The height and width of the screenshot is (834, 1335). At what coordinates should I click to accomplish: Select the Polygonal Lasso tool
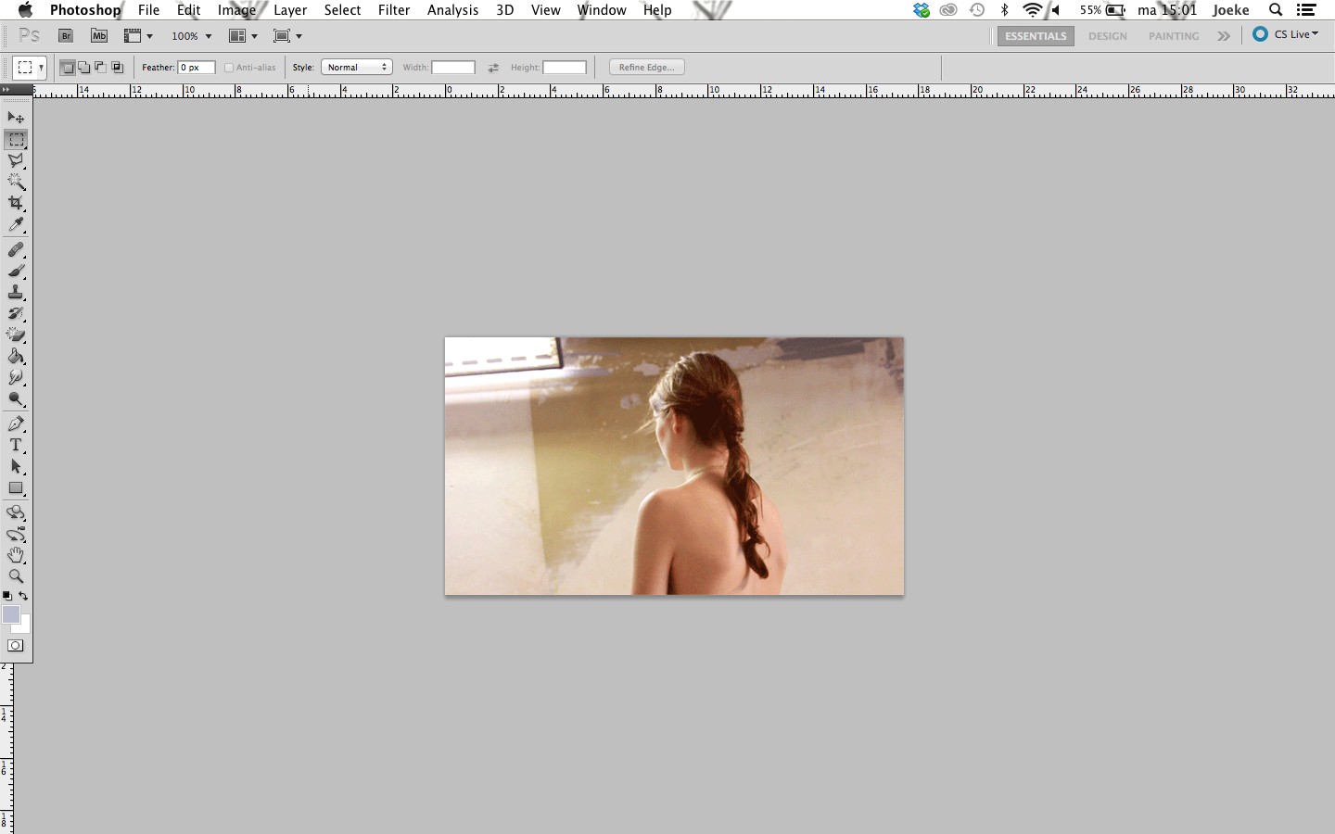pos(16,161)
